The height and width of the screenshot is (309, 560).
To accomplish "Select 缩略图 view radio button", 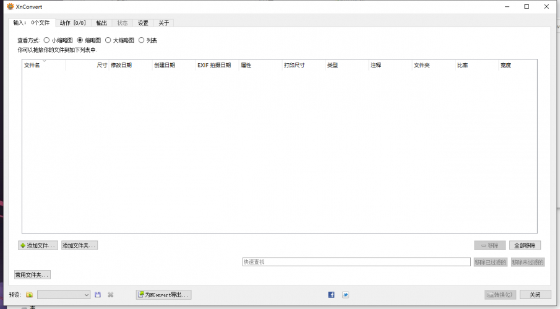I will (80, 40).
